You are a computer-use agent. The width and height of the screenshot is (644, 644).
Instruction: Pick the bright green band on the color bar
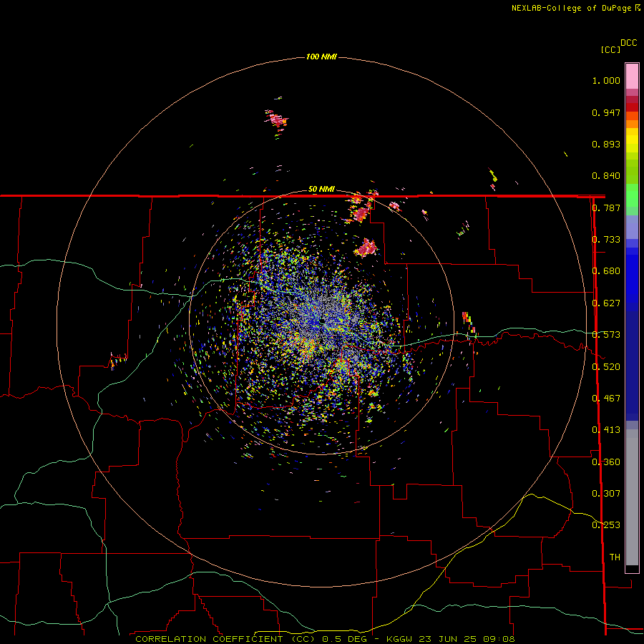point(632,196)
